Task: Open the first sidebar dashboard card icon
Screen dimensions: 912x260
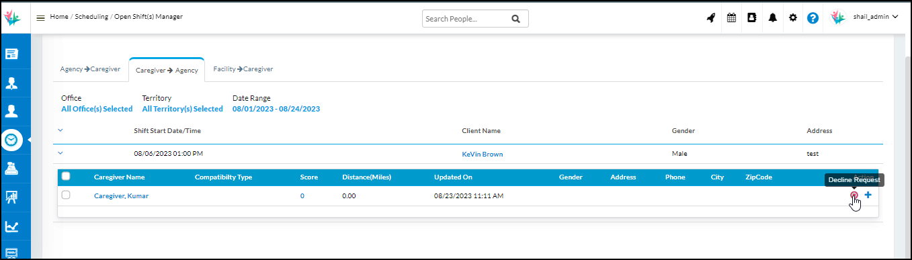Action: (11, 53)
